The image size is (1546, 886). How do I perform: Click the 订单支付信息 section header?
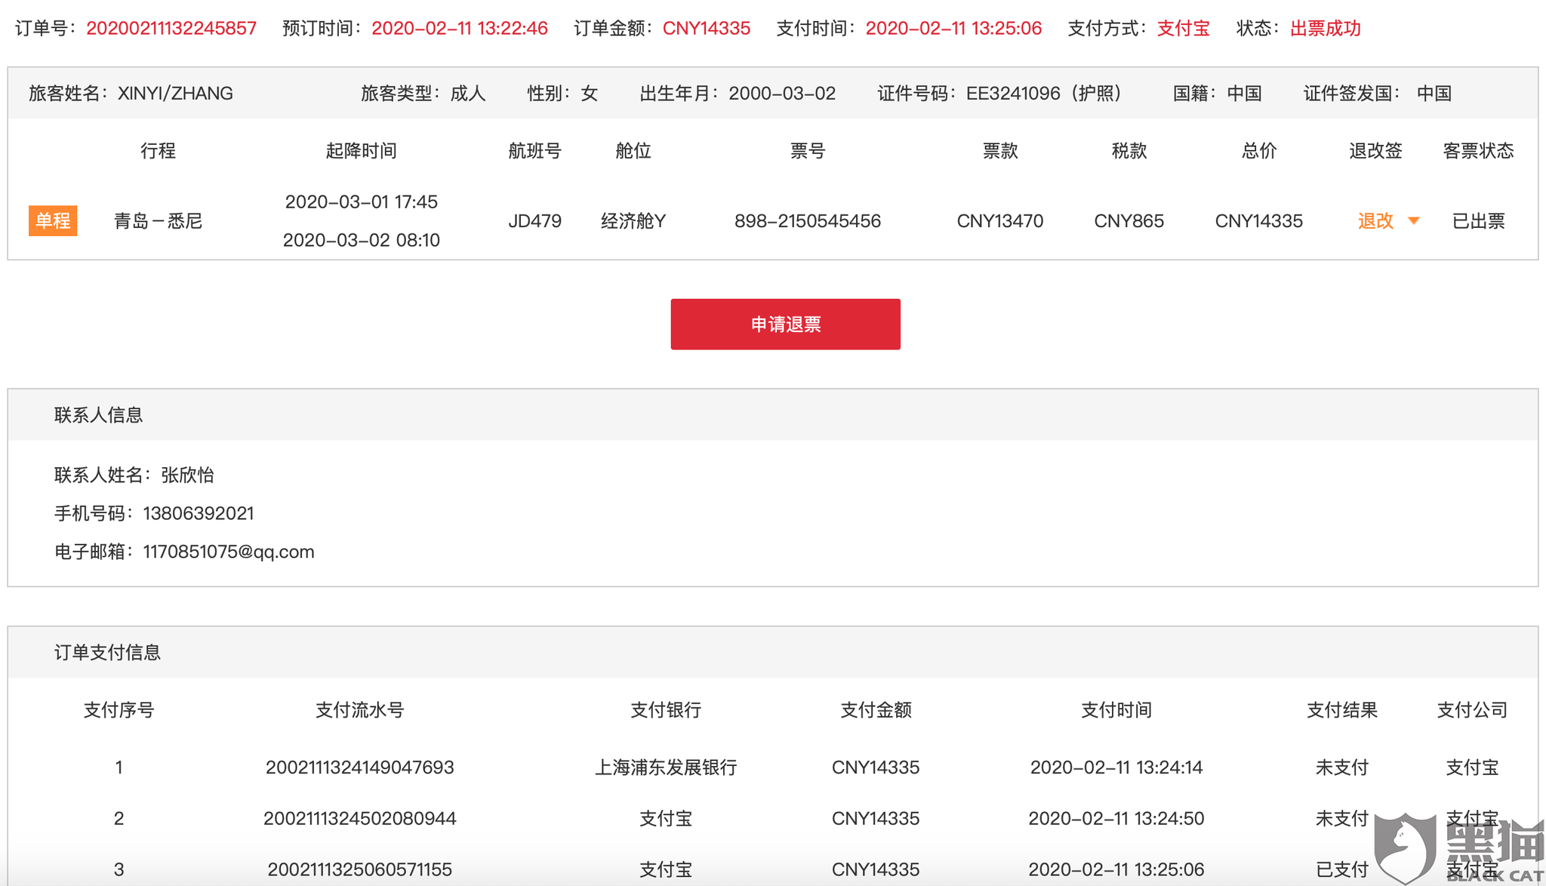click(x=108, y=653)
